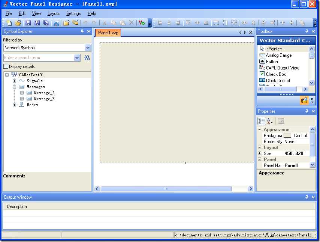Open the View menu

pyautogui.click(x=36, y=13)
